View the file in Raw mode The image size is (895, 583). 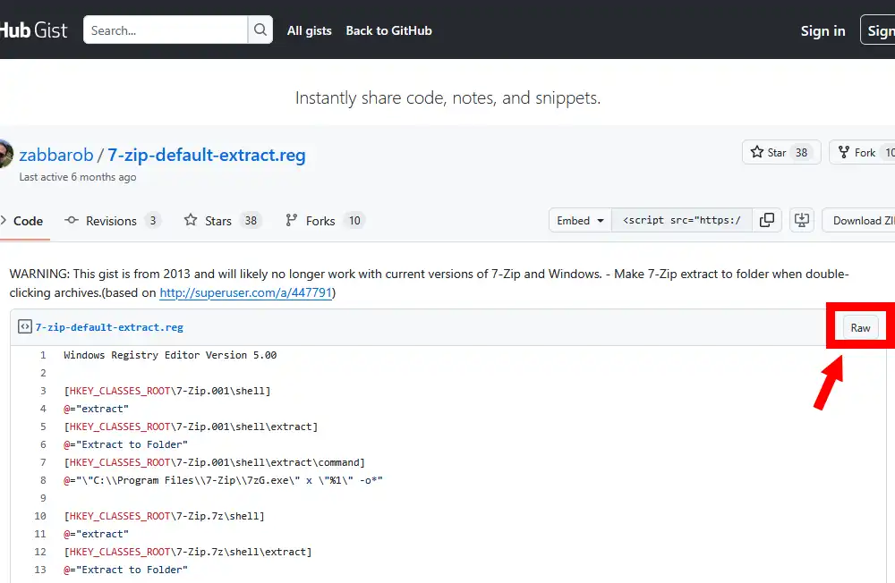coord(860,328)
